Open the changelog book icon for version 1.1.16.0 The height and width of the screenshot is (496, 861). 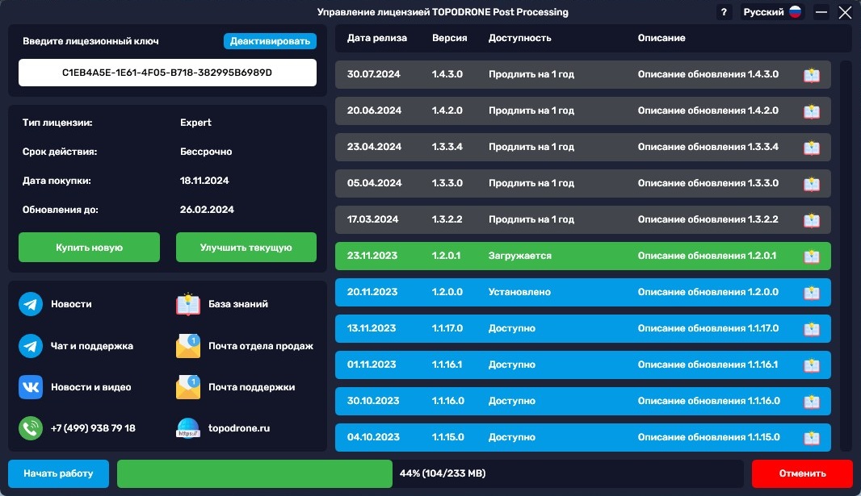812,401
